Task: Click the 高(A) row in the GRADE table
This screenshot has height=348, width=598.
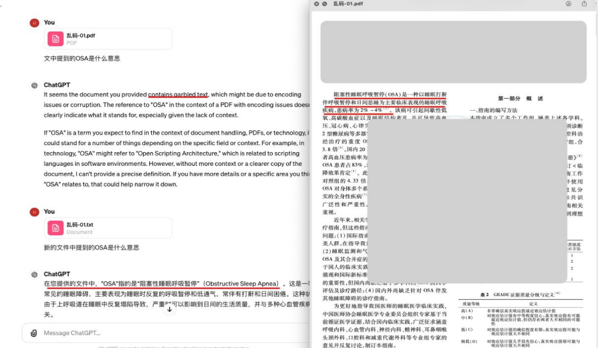Action: [521, 310]
